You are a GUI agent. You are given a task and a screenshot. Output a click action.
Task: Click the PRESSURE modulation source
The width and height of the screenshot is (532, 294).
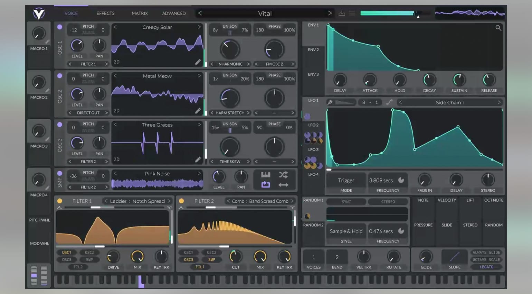(x=423, y=225)
